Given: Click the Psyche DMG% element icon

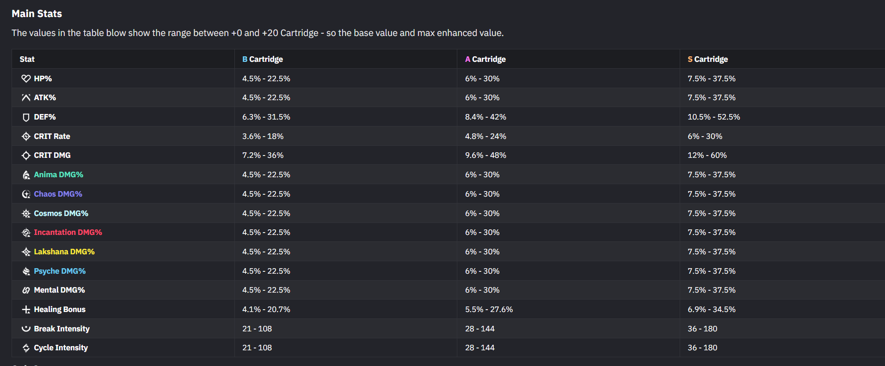Looking at the screenshot, I should (26, 271).
